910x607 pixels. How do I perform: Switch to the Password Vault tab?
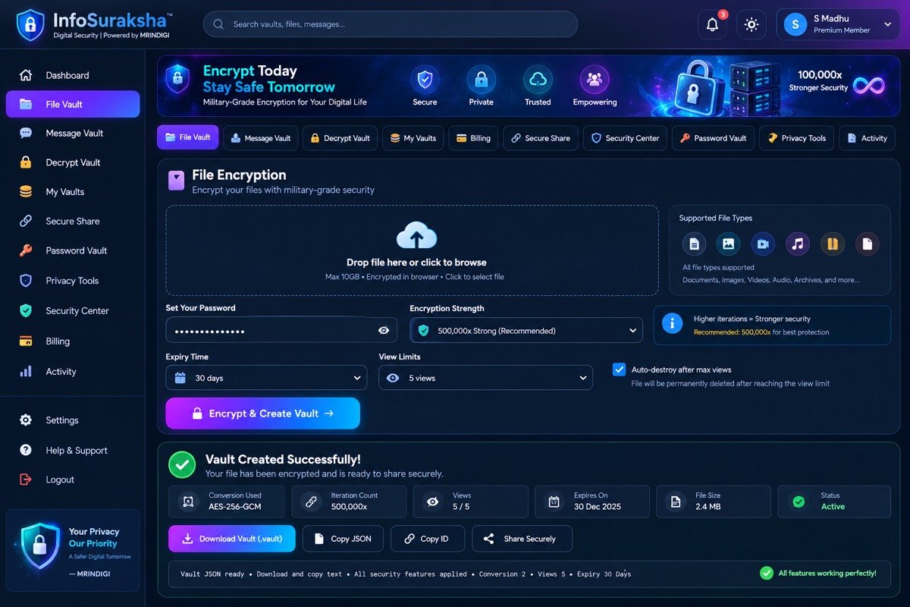coord(714,138)
